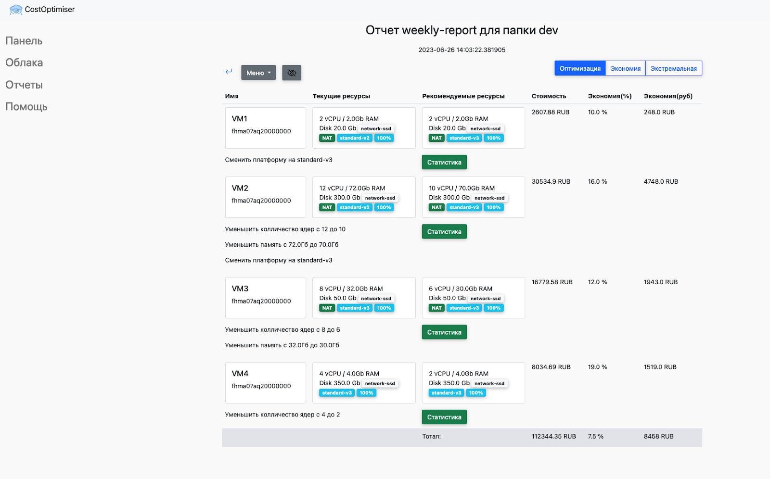This screenshot has height=479, width=770.
Task: Show Статистика for VM2
Action: pos(444,232)
